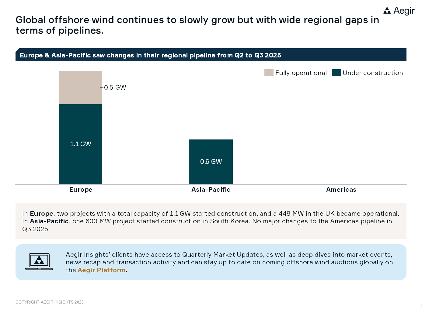Viewport: 422px width, 316px height.
Task: Click the Fully operational legend swatch
Action: click(x=269, y=73)
